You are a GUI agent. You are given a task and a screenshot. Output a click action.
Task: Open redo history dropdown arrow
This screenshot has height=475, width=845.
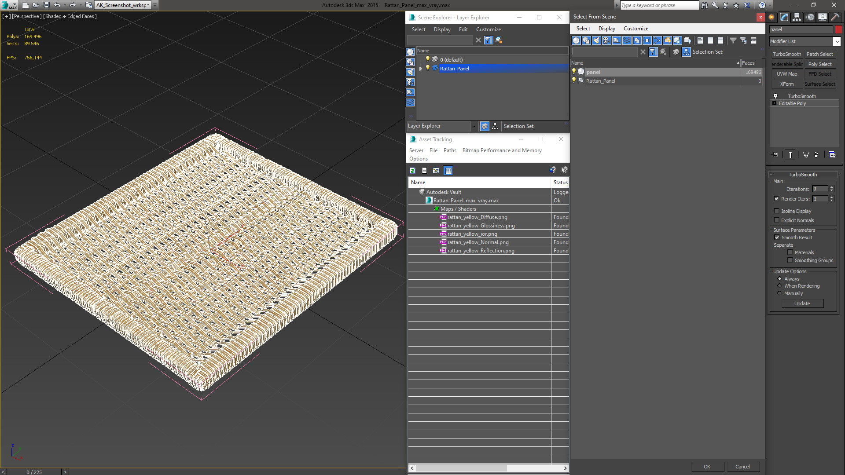tap(80, 5)
